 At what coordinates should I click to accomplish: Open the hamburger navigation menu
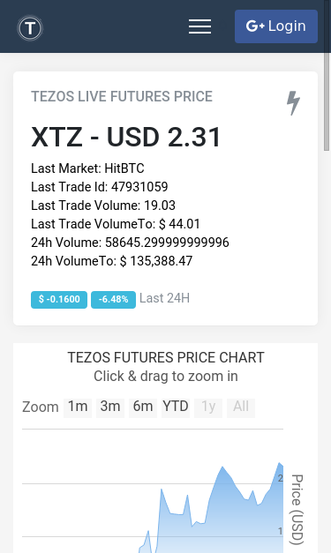click(x=199, y=26)
